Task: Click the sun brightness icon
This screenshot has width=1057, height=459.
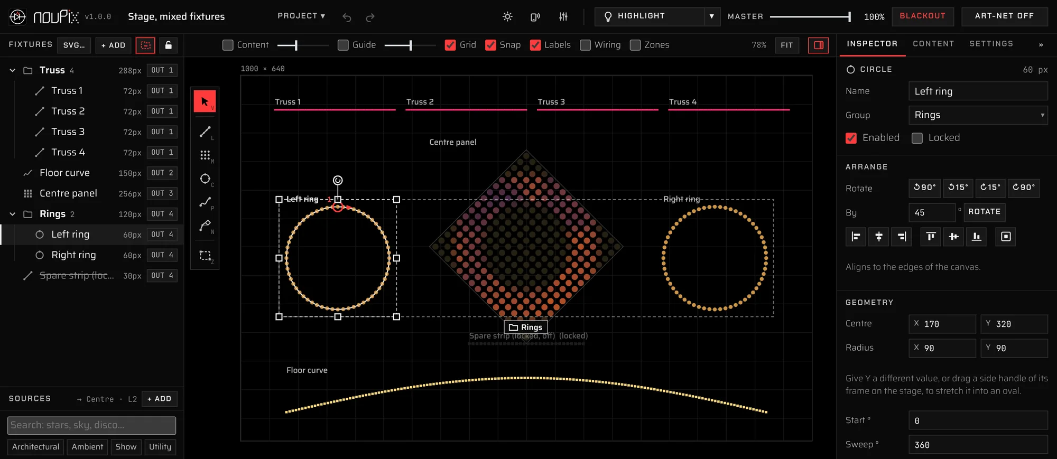Action: [x=507, y=17]
